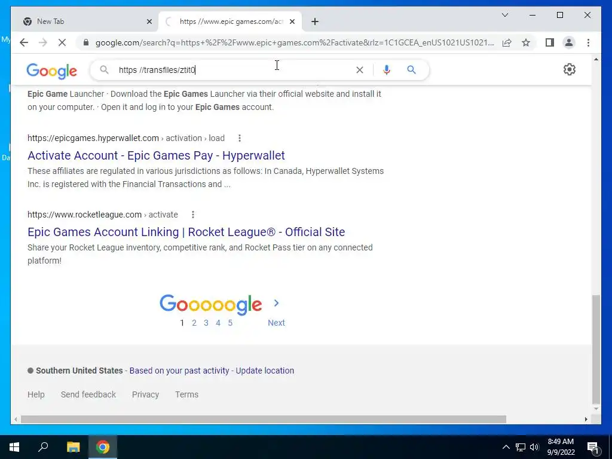Open options dots for hyperwallet result

pos(240,138)
